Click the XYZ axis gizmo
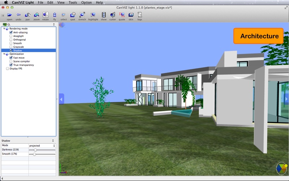Viewport: 289px width, 181px height. click(x=62, y=168)
